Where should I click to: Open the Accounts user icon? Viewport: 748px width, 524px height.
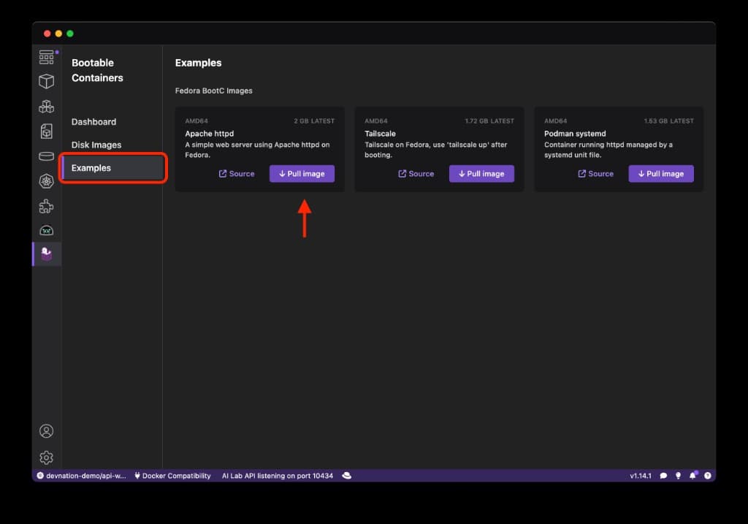click(46, 431)
